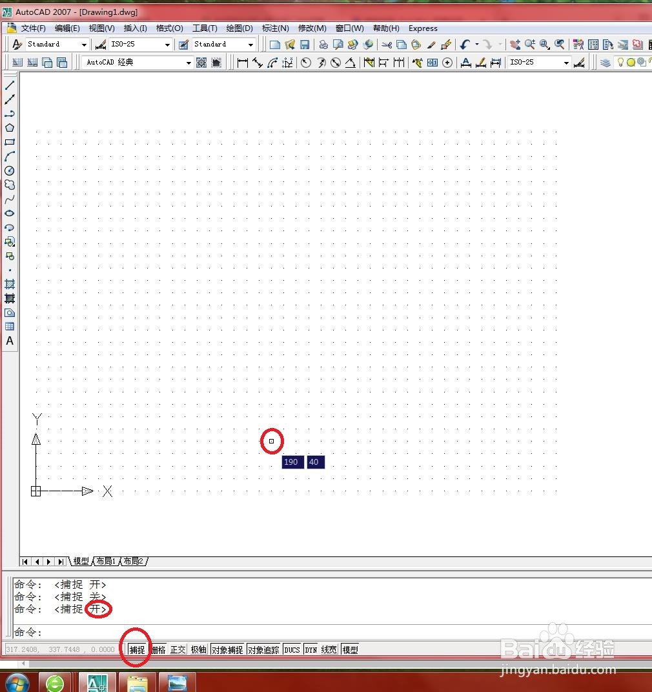
Task: Switch to the 模型 model tab
Action: [81, 562]
